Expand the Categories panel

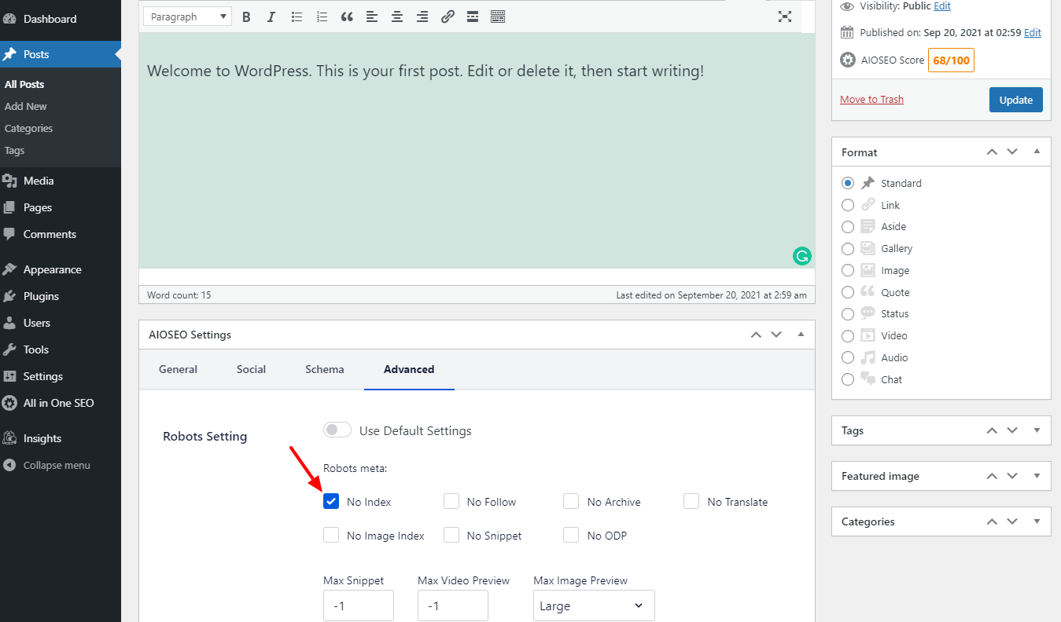[1037, 521]
